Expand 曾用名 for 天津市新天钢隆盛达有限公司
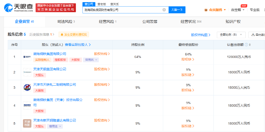Image resolution: width=265 pixels, height=132 pixels. 55,126
